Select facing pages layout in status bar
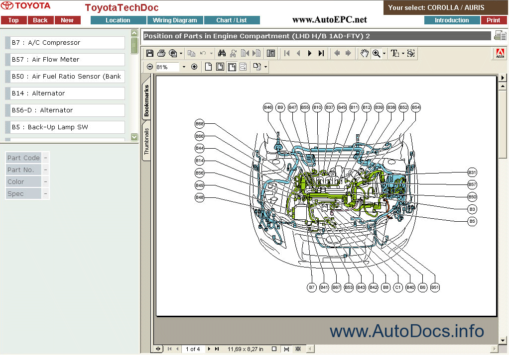The width and height of the screenshot is (509, 355). pos(298,349)
